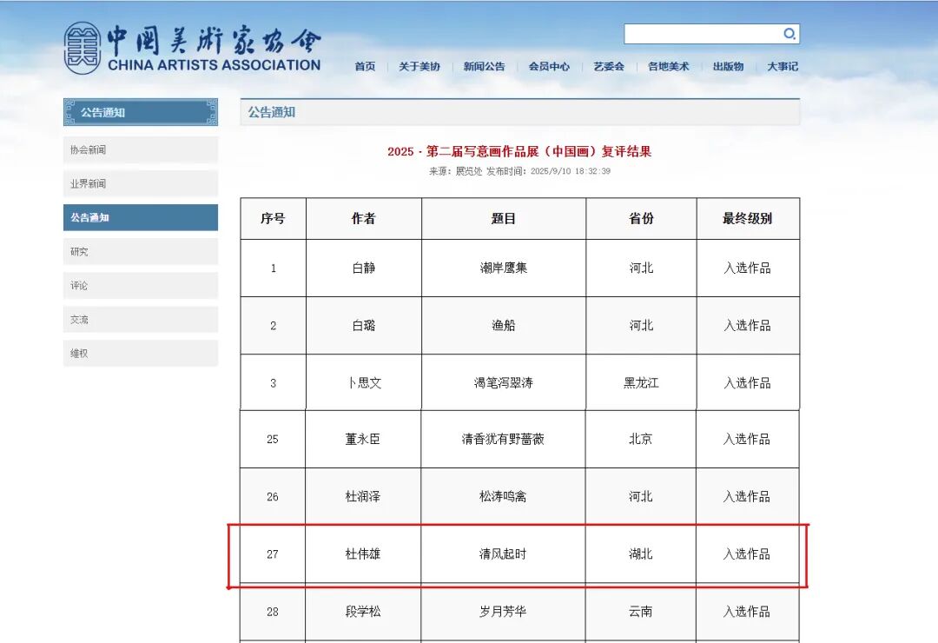
Task: Open the 各地美术 navigation item
Action: coord(668,67)
